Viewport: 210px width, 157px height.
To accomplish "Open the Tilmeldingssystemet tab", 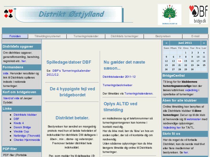I will click(x=47, y=36).
